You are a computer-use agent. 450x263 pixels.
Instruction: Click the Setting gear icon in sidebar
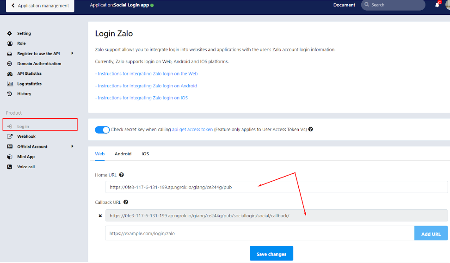[10, 33]
